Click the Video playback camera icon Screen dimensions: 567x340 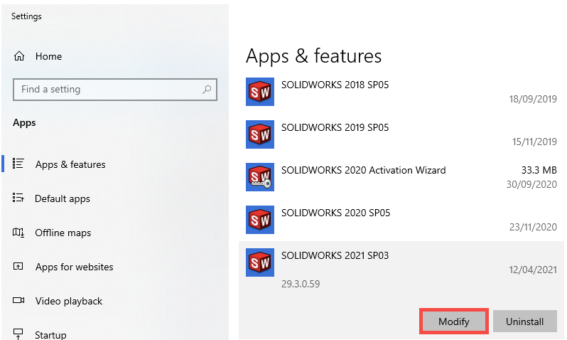(x=19, y=301)
